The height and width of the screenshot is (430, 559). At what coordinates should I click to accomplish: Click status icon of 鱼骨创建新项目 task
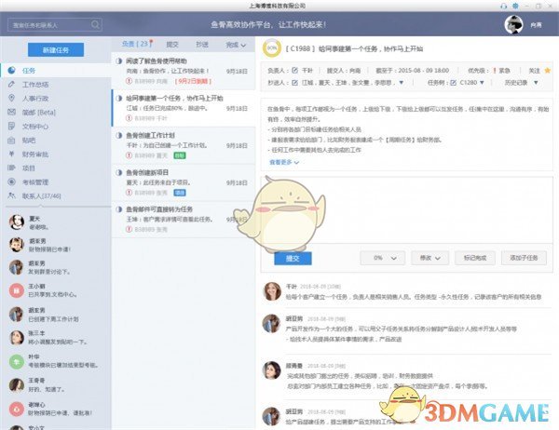(x=119, y=172)
